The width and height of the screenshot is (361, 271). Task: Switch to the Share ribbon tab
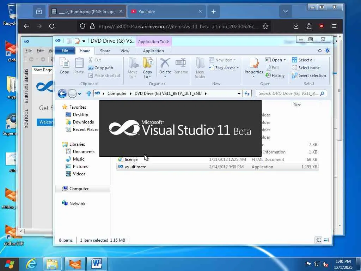[x=105, y=51]
